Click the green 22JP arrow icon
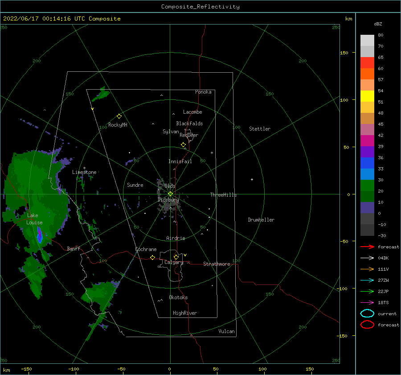This screenshot has width=401, height=375. pyautogui.click(x=367, y=291)
